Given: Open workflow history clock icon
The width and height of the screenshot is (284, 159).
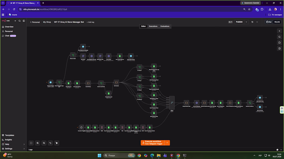Looking at the screenshot, I should [x=252, y=22].
